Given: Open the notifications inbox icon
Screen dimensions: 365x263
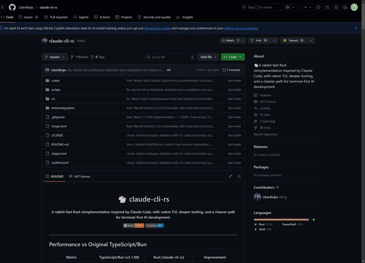Looking at the screenshot, I should tap(345, 7).
